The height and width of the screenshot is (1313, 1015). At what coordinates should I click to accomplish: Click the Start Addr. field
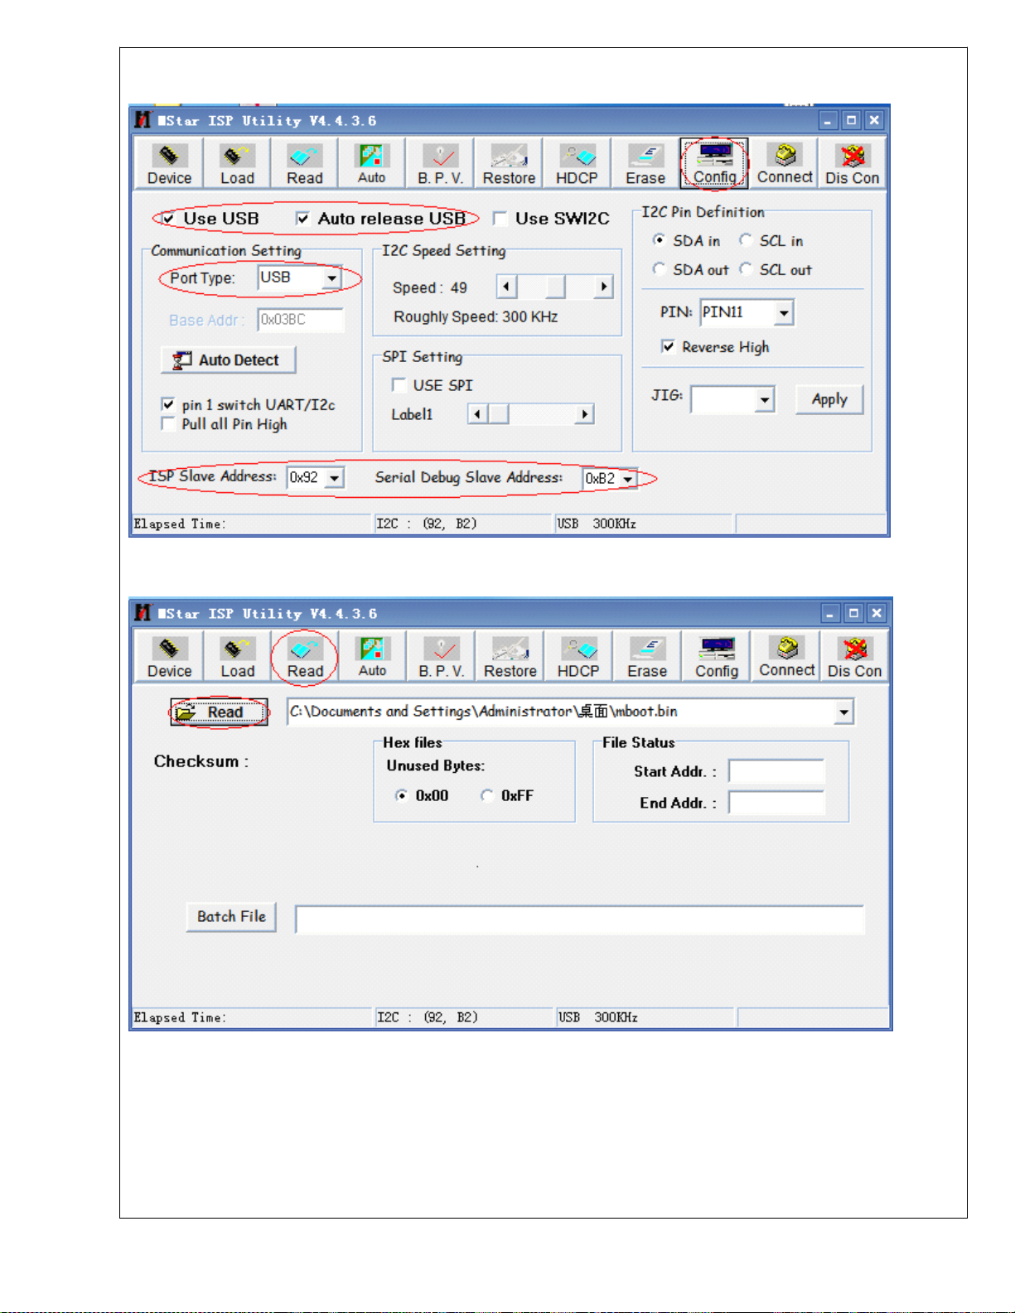click(x=776, y=771)
